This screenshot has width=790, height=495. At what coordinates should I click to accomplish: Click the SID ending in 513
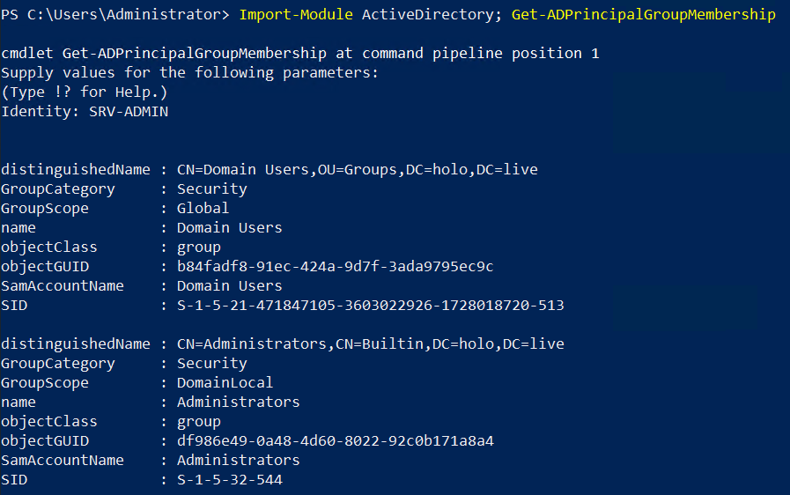point(370,306)
